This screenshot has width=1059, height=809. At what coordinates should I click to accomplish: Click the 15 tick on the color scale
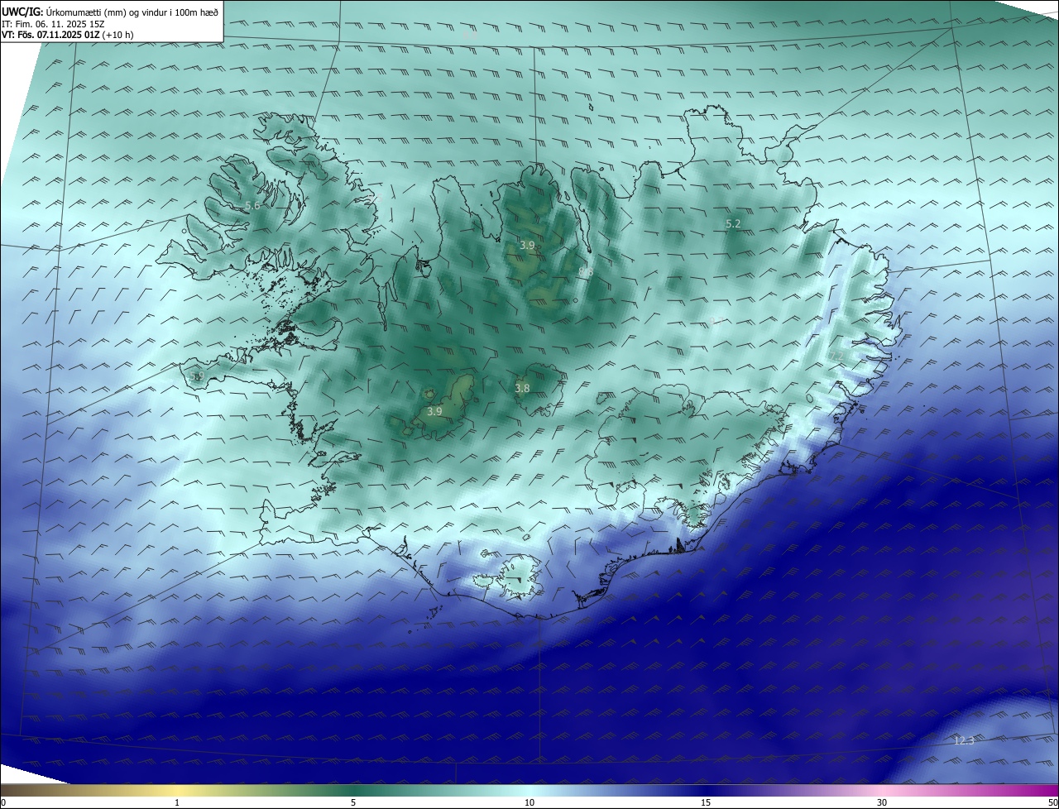click(706, 802)
